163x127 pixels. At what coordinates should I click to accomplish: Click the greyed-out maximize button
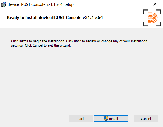[x=139, y=4]
